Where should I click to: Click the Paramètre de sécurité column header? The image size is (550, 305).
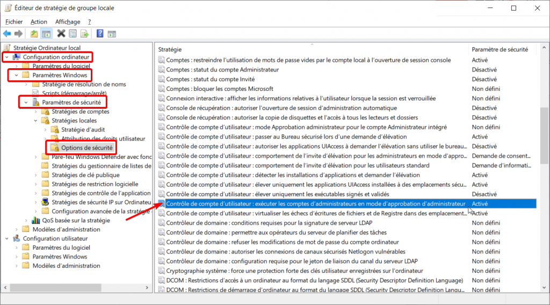(x=500, y=49)
